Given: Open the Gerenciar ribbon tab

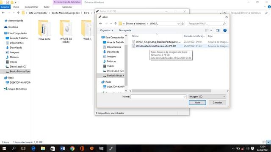Looking at the screenshot, I should [x=67, y=7].
